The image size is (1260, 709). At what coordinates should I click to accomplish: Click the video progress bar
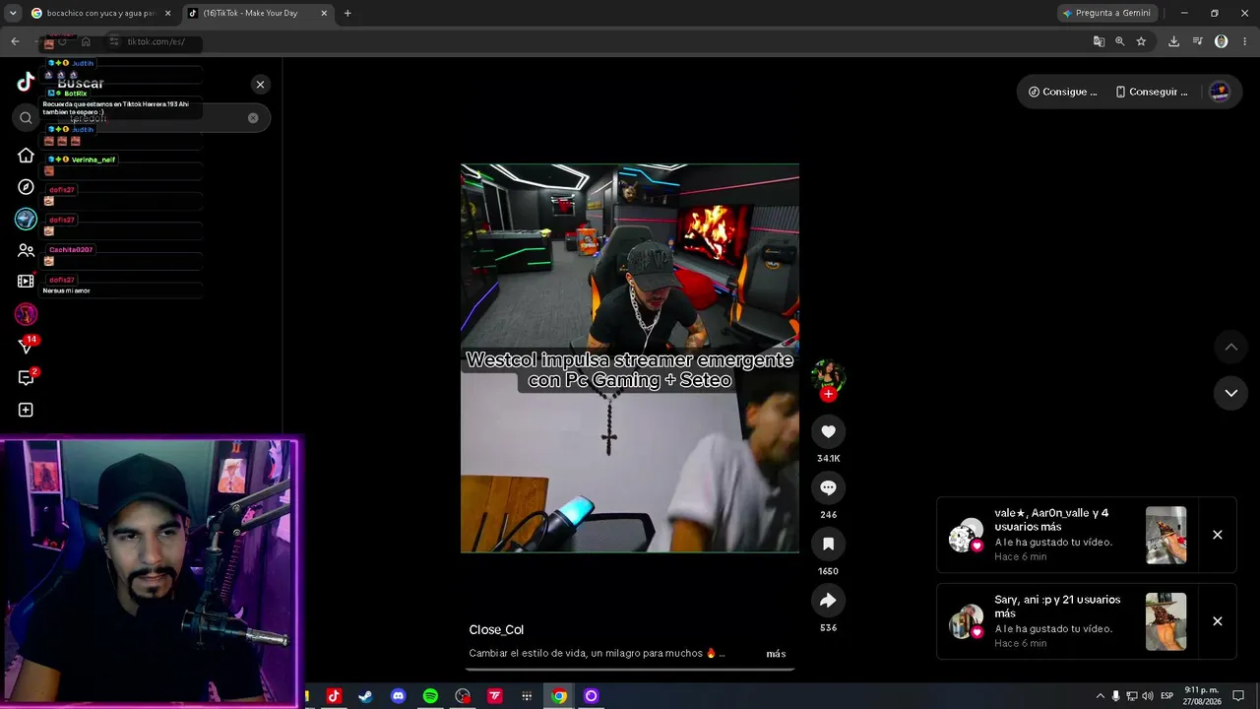pos(630,670)
